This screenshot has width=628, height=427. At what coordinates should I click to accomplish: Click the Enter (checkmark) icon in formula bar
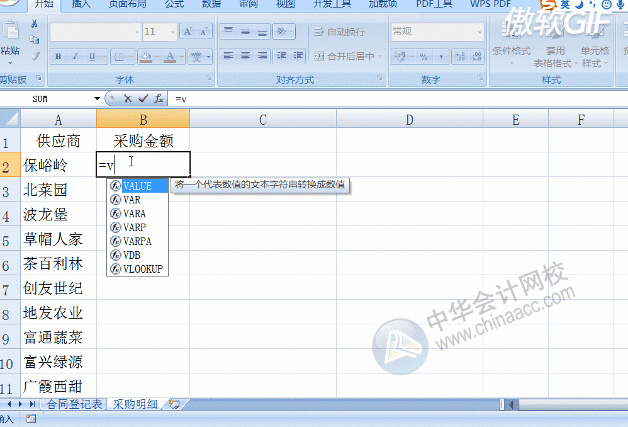tap(142, 98)
